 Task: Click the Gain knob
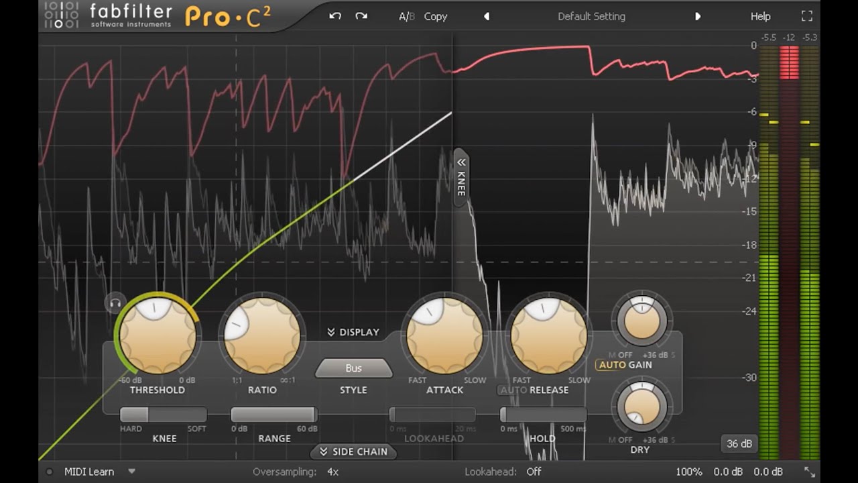[641, 320]
